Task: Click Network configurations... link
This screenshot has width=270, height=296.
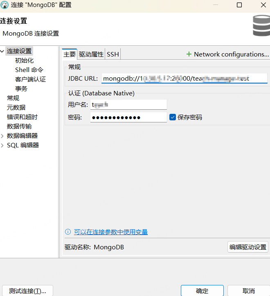Action: 231,54
